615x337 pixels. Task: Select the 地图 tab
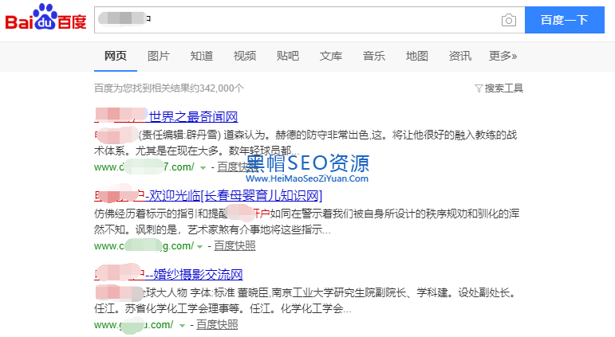click(x=416, y=56)
